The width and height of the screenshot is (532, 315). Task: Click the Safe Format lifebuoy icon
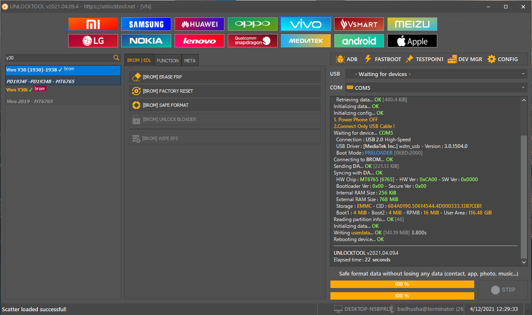tap(136, 105)
